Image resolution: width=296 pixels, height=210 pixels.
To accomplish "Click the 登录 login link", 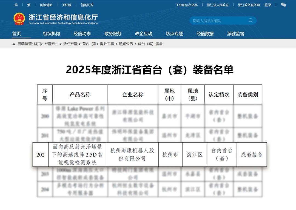I will [x=268, y=5].
